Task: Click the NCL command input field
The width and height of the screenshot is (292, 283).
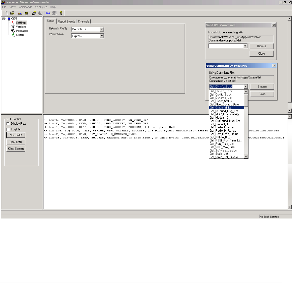Action: 226,46
